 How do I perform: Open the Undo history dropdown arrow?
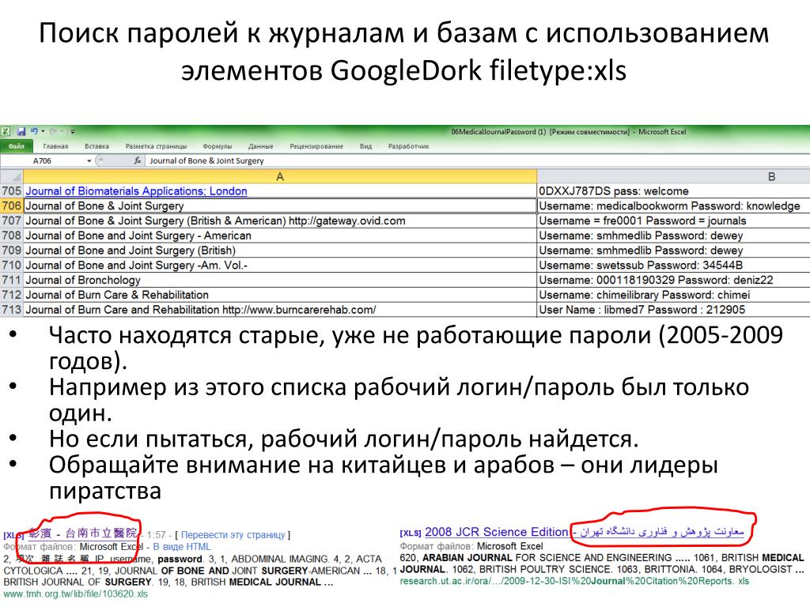point(43,132)
